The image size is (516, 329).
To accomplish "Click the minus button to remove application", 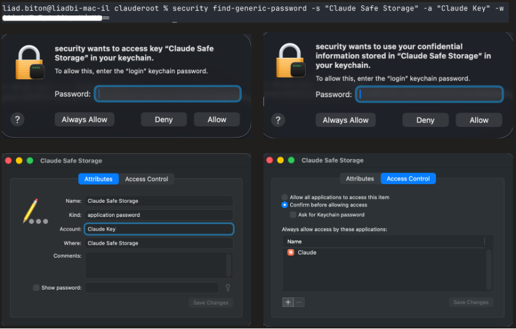I will [299, 302].
